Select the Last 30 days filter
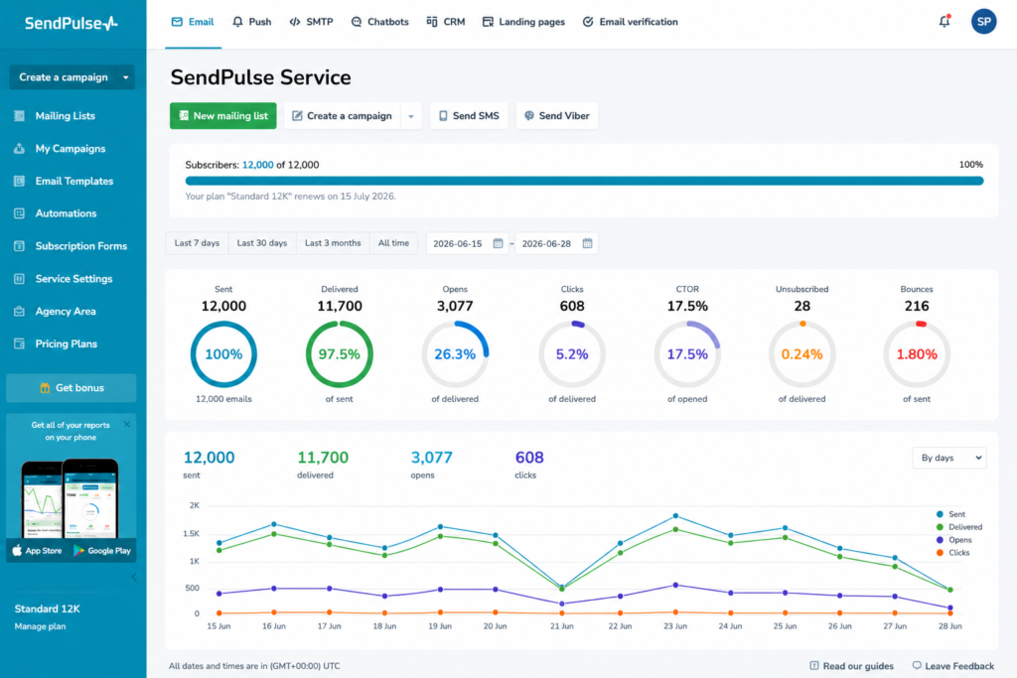 (x=262, y=243)
